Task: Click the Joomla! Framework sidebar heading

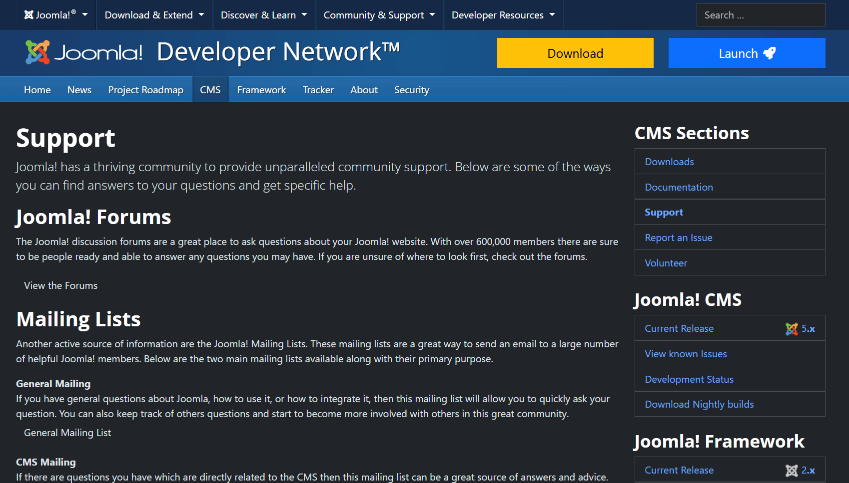Action: pyautogui.click(x=720, y=442)
